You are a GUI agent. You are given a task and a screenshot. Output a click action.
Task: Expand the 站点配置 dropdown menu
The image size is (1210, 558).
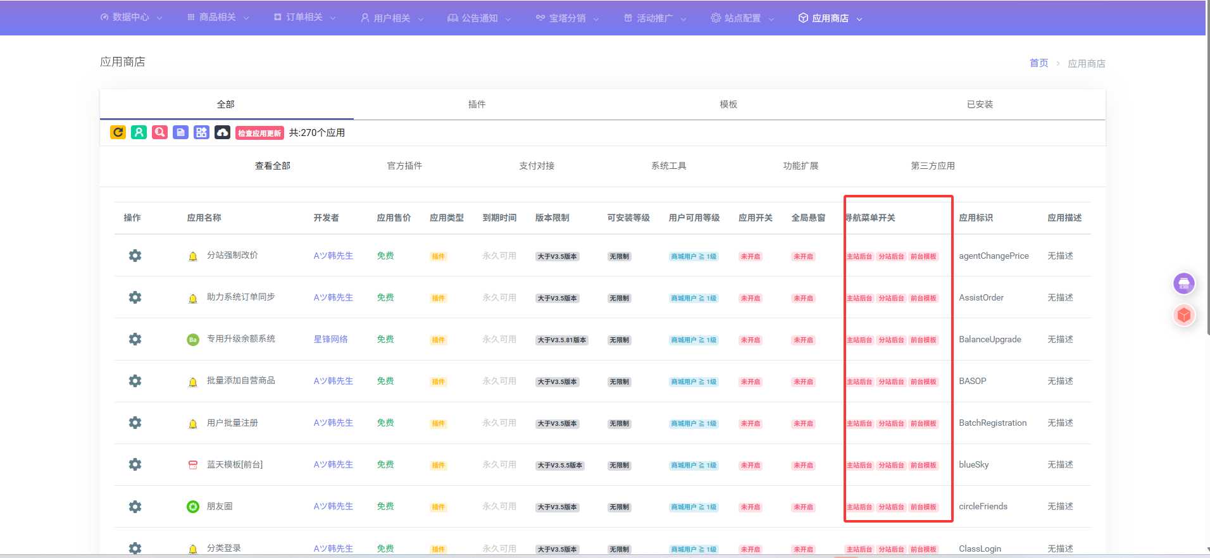coord(742,18)
